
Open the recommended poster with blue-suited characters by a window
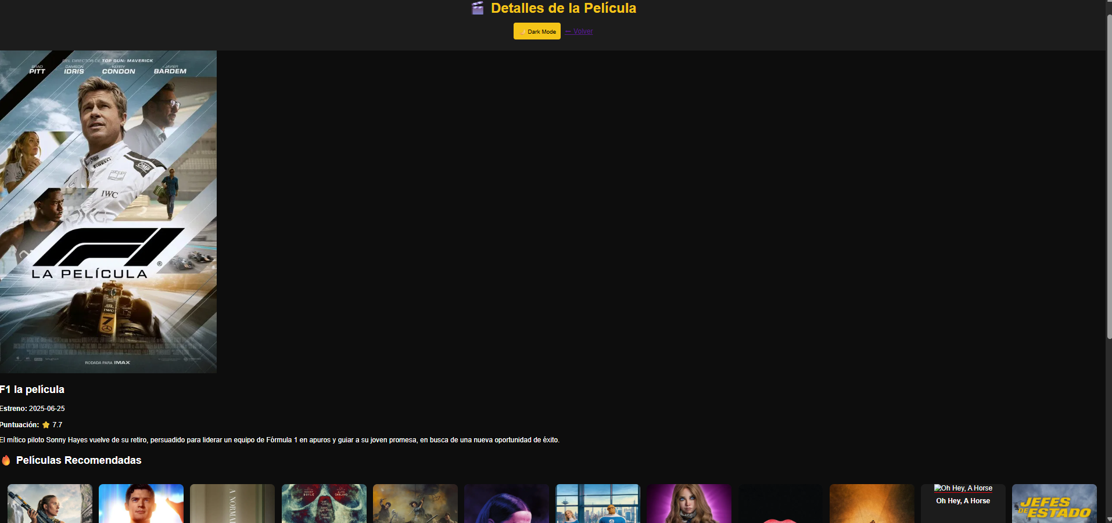(x=598, y=503)
